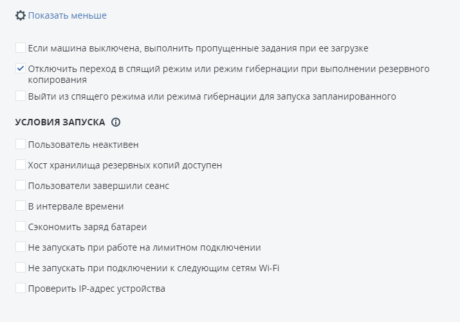Screen dimensions: 460x322
Task: Click the Пользователи завершили сеанс label
Action: (98, 186)
